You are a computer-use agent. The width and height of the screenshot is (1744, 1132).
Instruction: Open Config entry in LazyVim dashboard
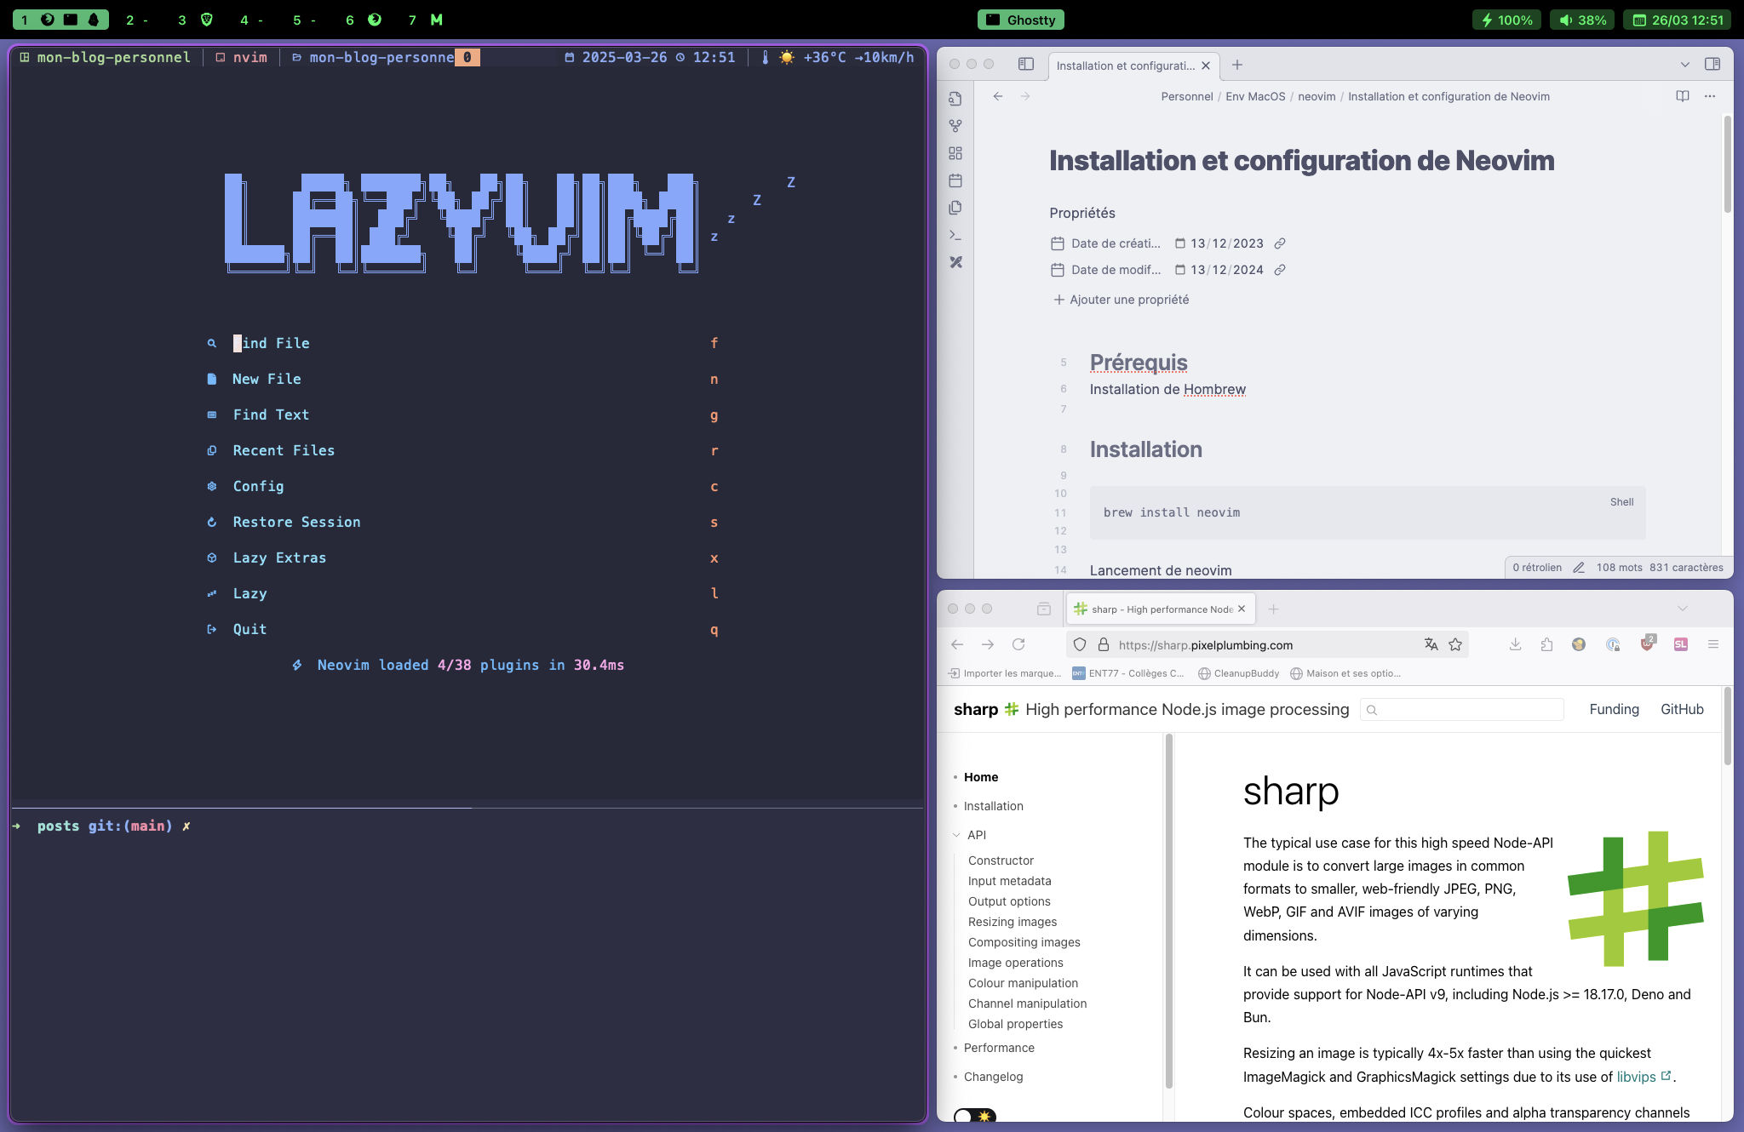tap(464, 486)
